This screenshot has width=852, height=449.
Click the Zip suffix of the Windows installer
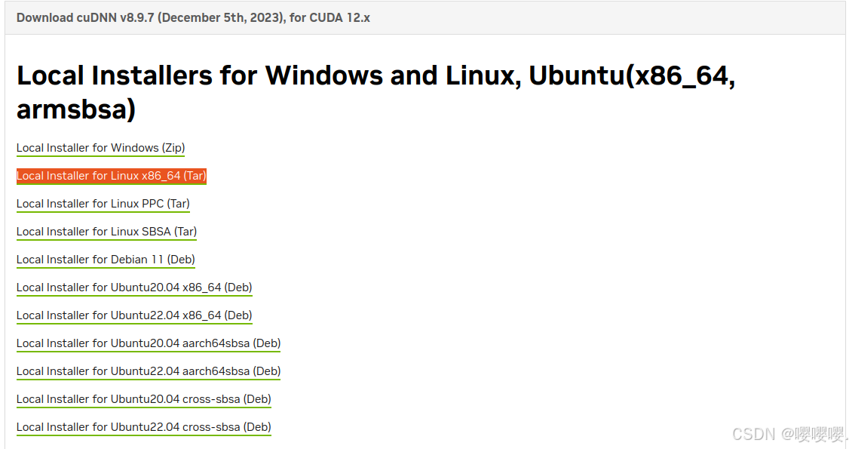174,148
